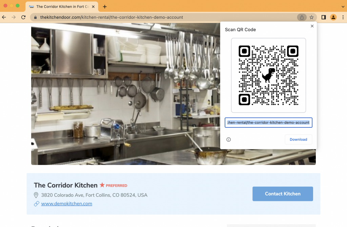Go forward to the next page
Screen dimensions: 347x227
tap(14, 17)
